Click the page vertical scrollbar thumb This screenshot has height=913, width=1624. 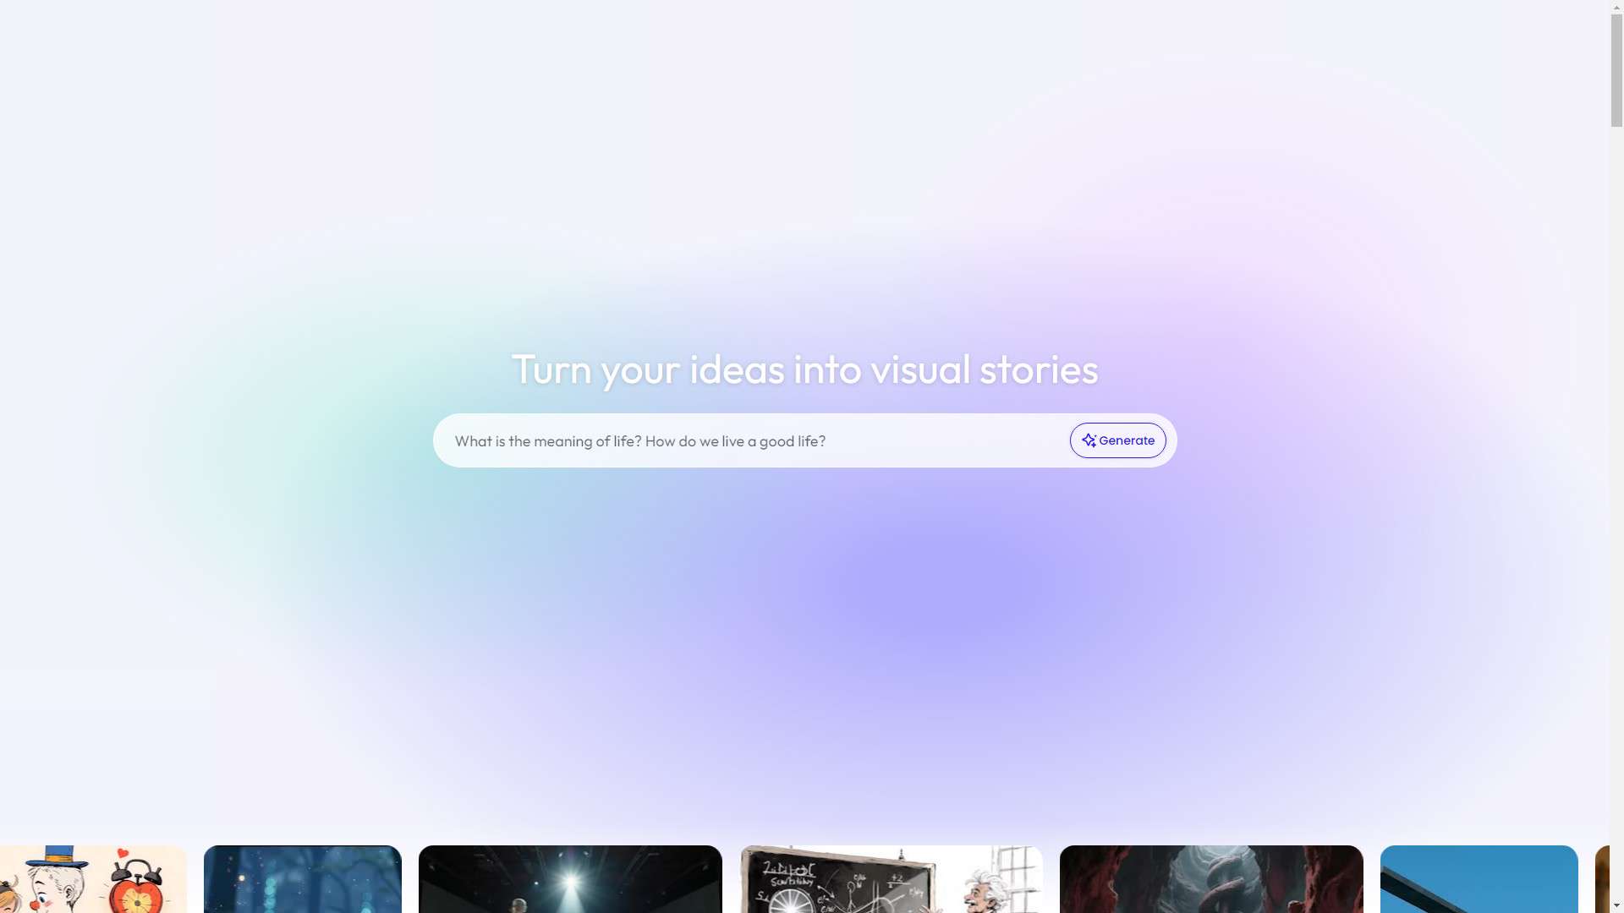pyautogui.click(x=1616, y=70)
